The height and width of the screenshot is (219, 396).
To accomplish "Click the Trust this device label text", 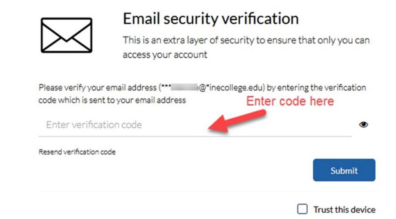I will [x=345, y=210].
